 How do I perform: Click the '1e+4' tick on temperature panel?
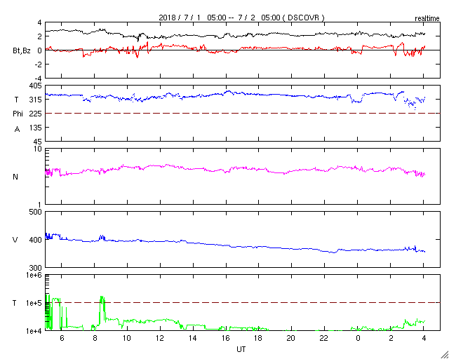34,331
